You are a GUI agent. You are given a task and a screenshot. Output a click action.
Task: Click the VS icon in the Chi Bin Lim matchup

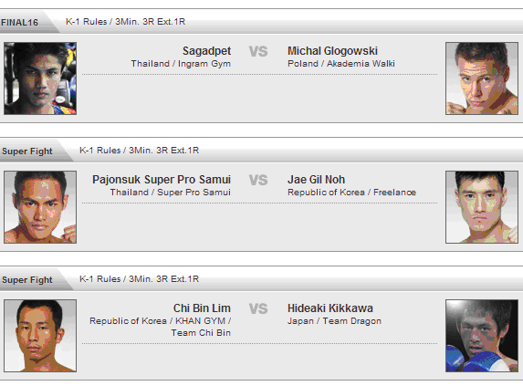point(258,308)
